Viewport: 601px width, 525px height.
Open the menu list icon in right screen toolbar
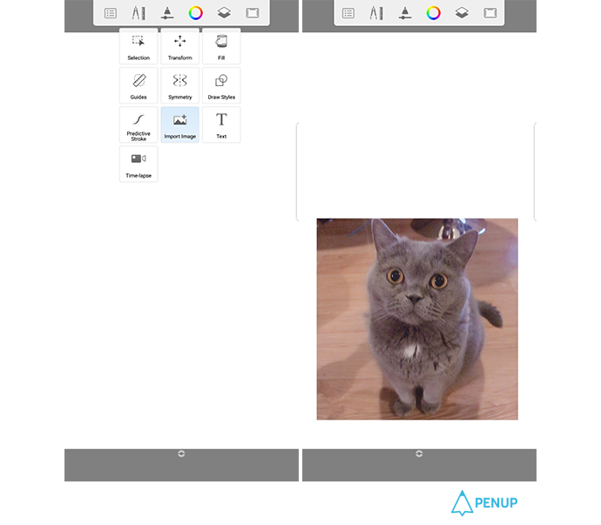[x=348, y=13]
